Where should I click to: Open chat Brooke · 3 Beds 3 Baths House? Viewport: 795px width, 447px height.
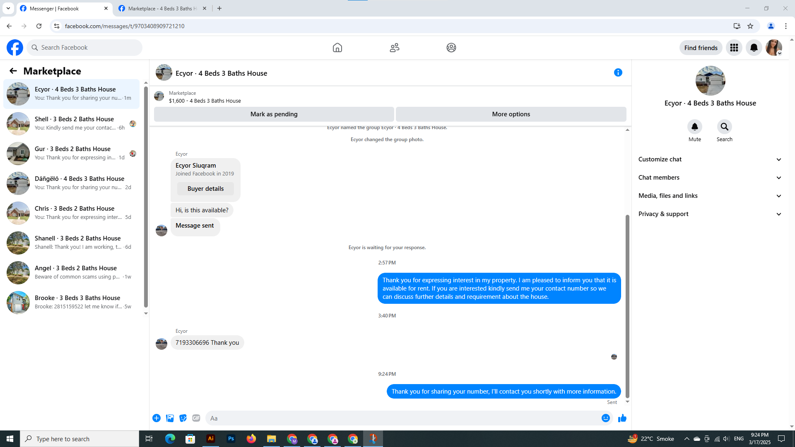click(72, 302)
